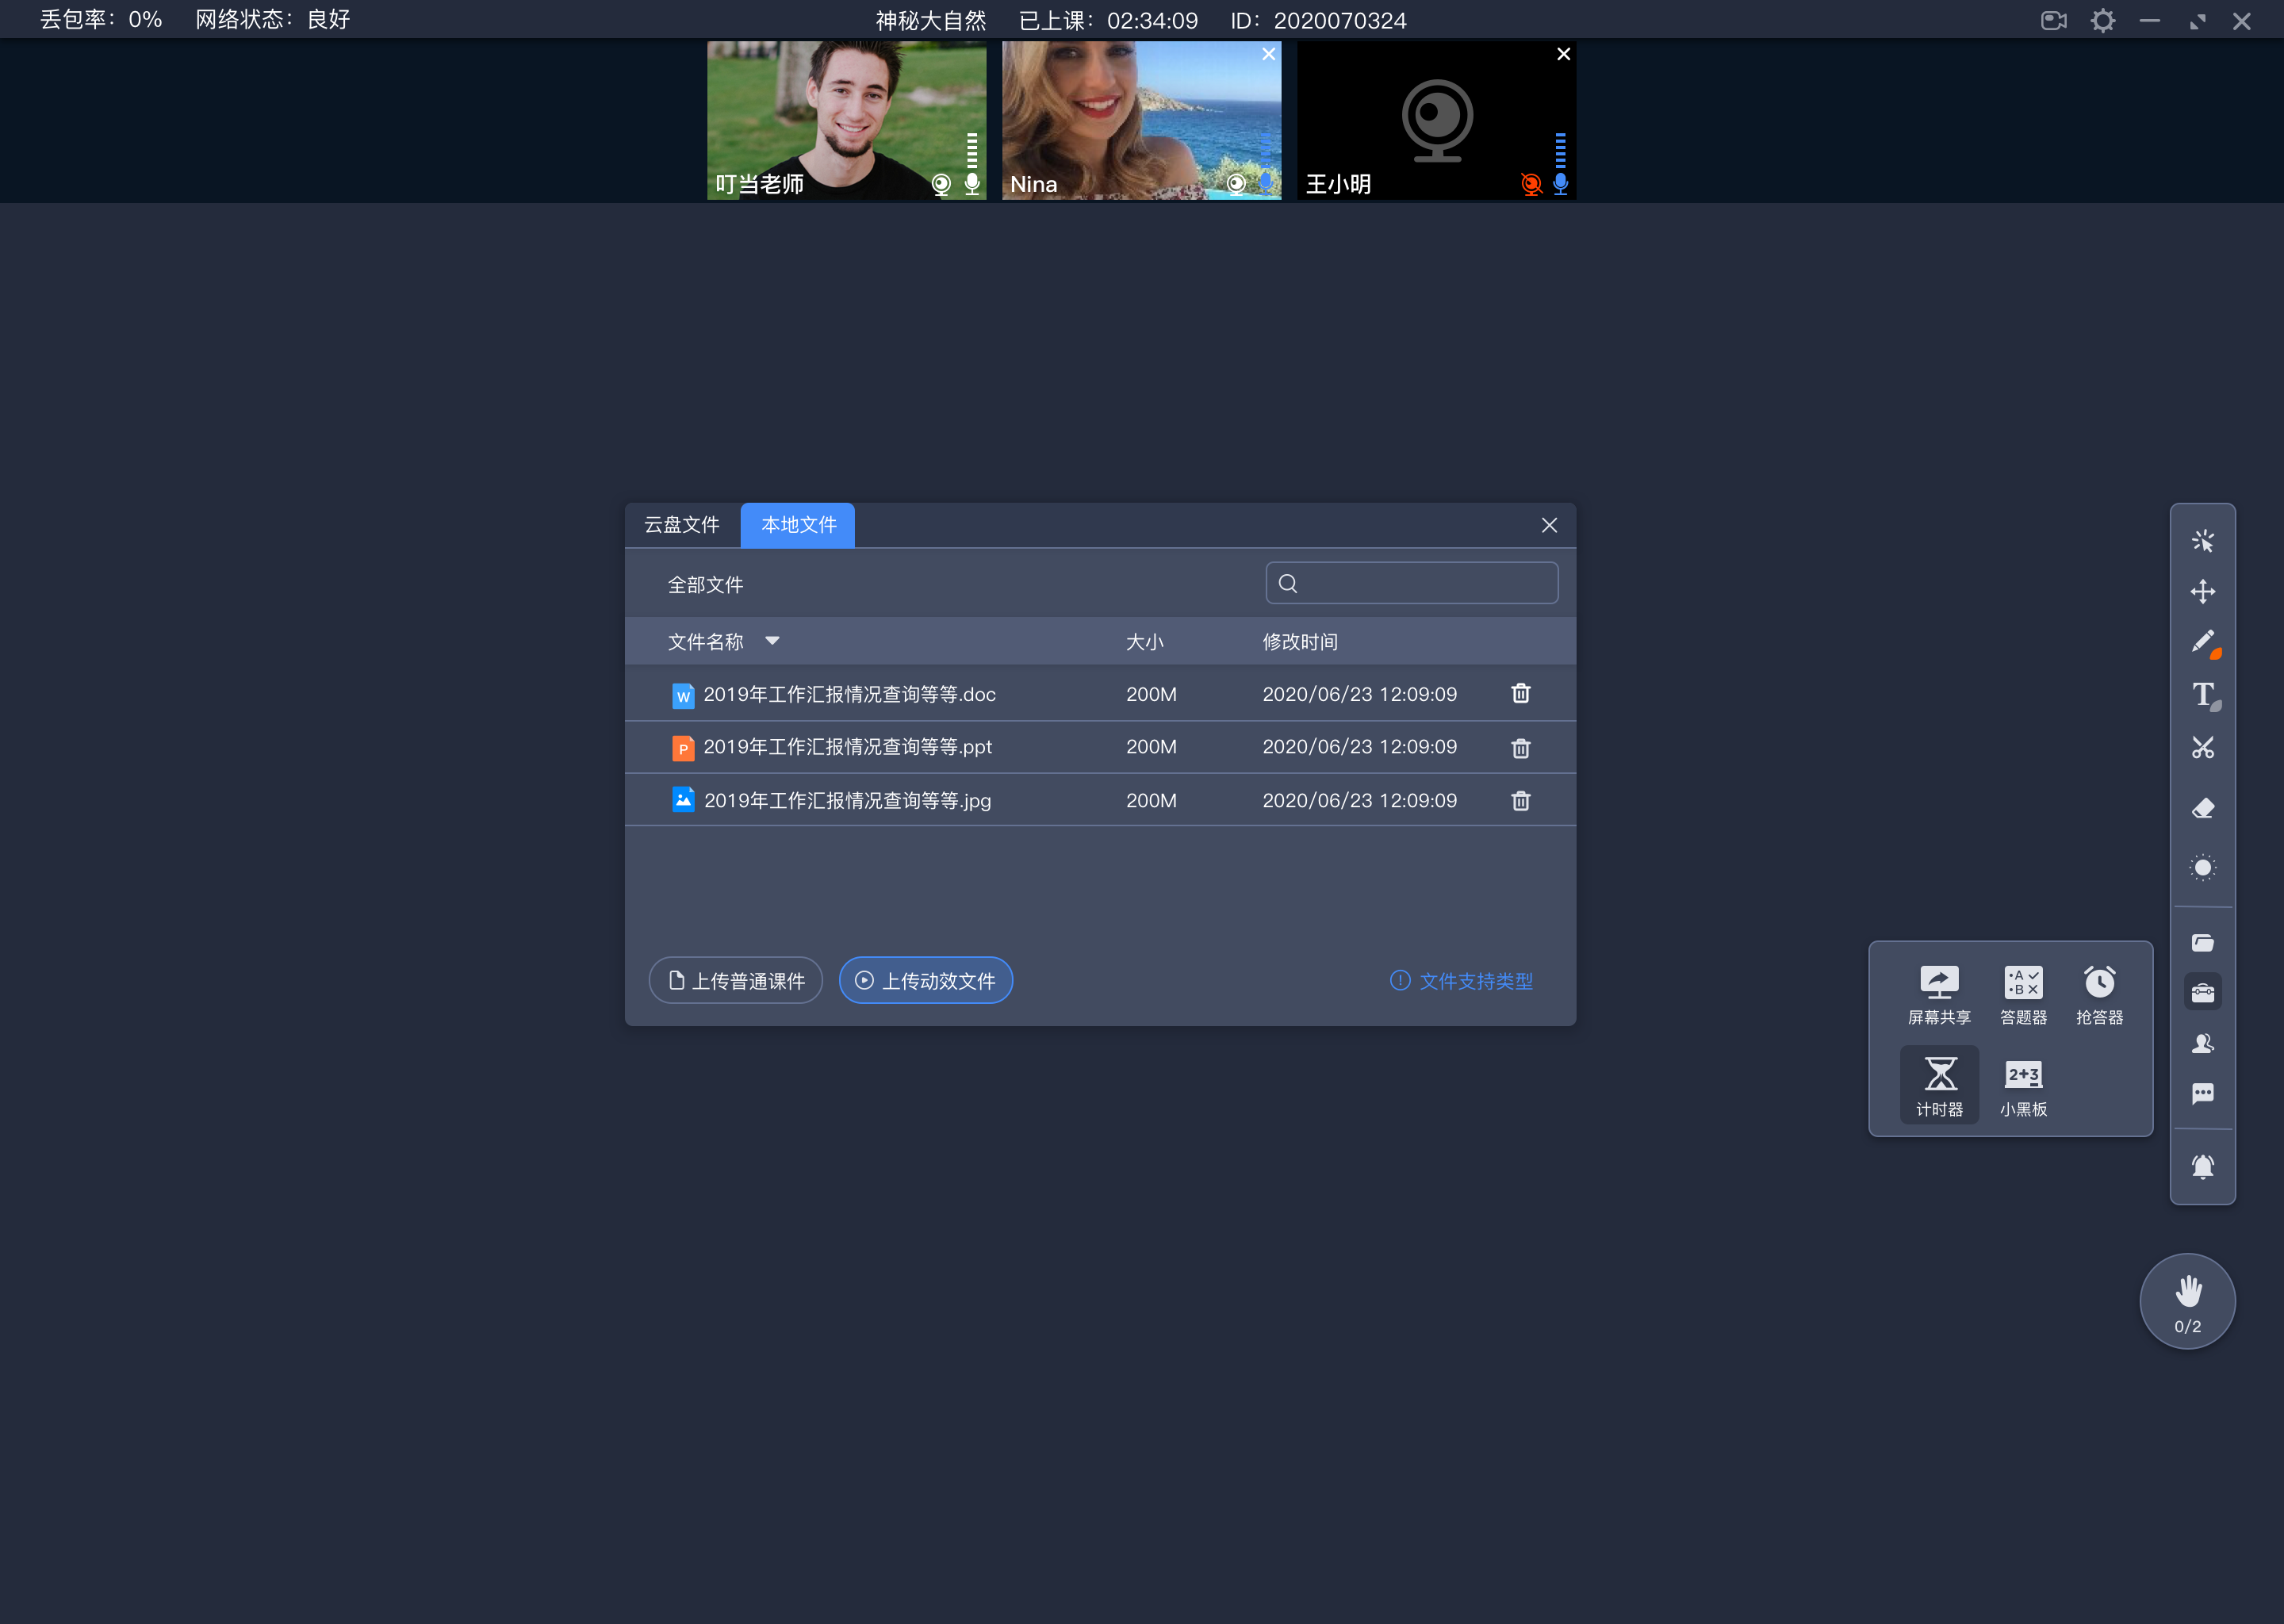Search files using the search field
This screenshot has height=1624, width=2284.
(1414, 585)
